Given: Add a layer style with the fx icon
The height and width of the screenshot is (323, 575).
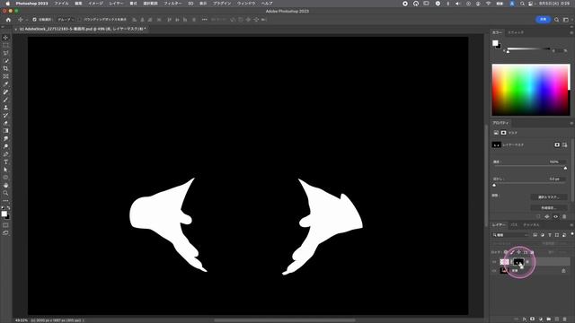Looking at the screenshot, I should [525, 319].
